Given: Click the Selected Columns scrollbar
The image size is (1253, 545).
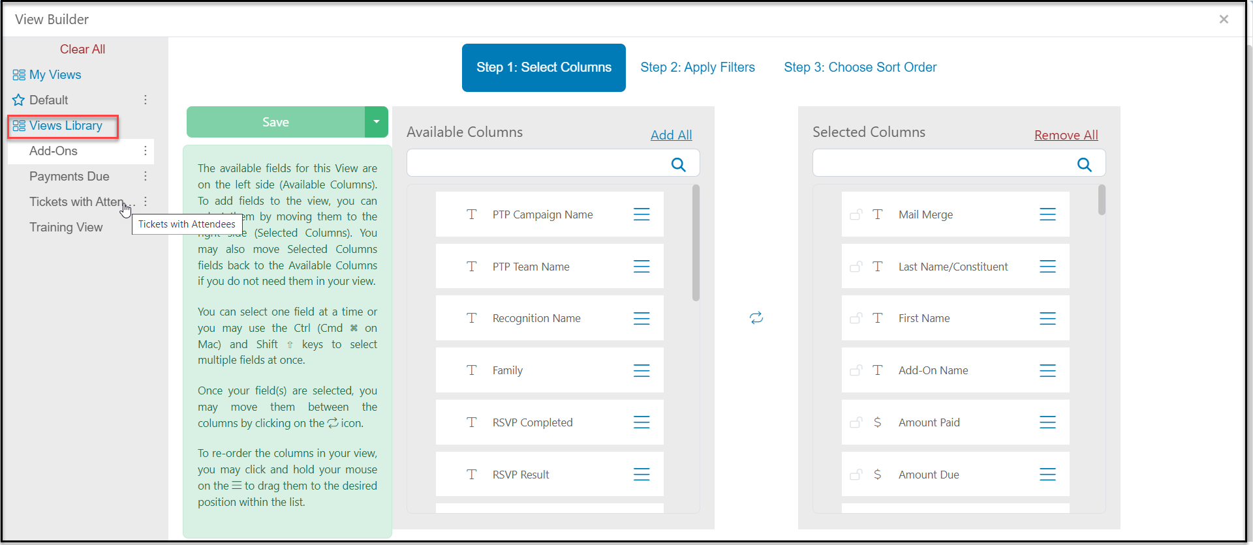Looking at the screenshot, I should click(x=1102, y=199).
